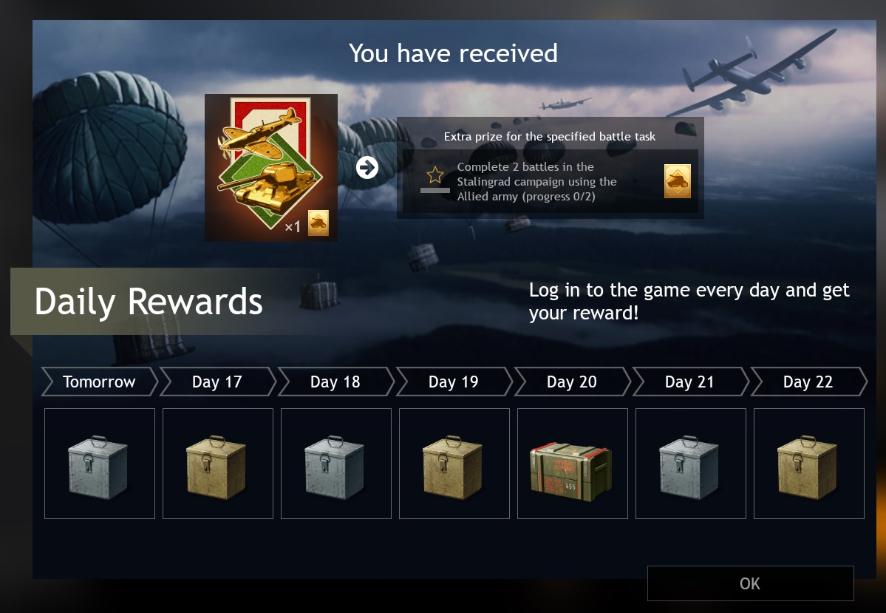
Task: Click the small gold badge beside ×1
Action: click(x=318, y=223)
